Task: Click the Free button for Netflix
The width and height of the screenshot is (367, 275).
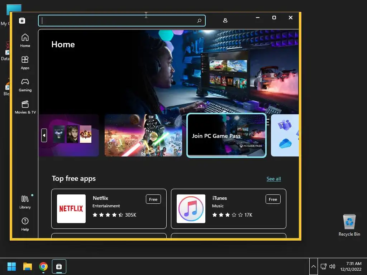Action: tap(153, 199)
